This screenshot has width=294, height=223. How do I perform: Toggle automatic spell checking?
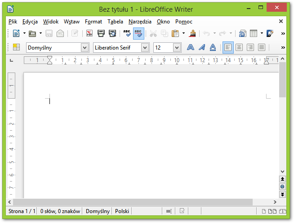138,33
